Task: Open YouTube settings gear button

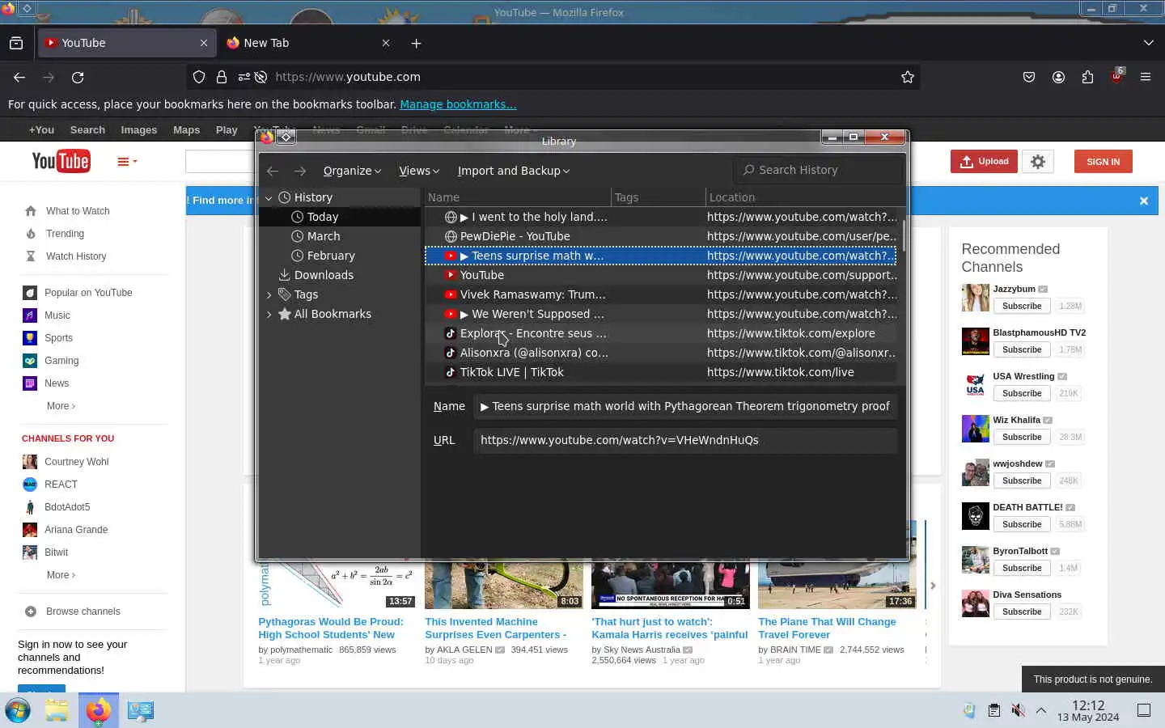Action: (1038, 162)
